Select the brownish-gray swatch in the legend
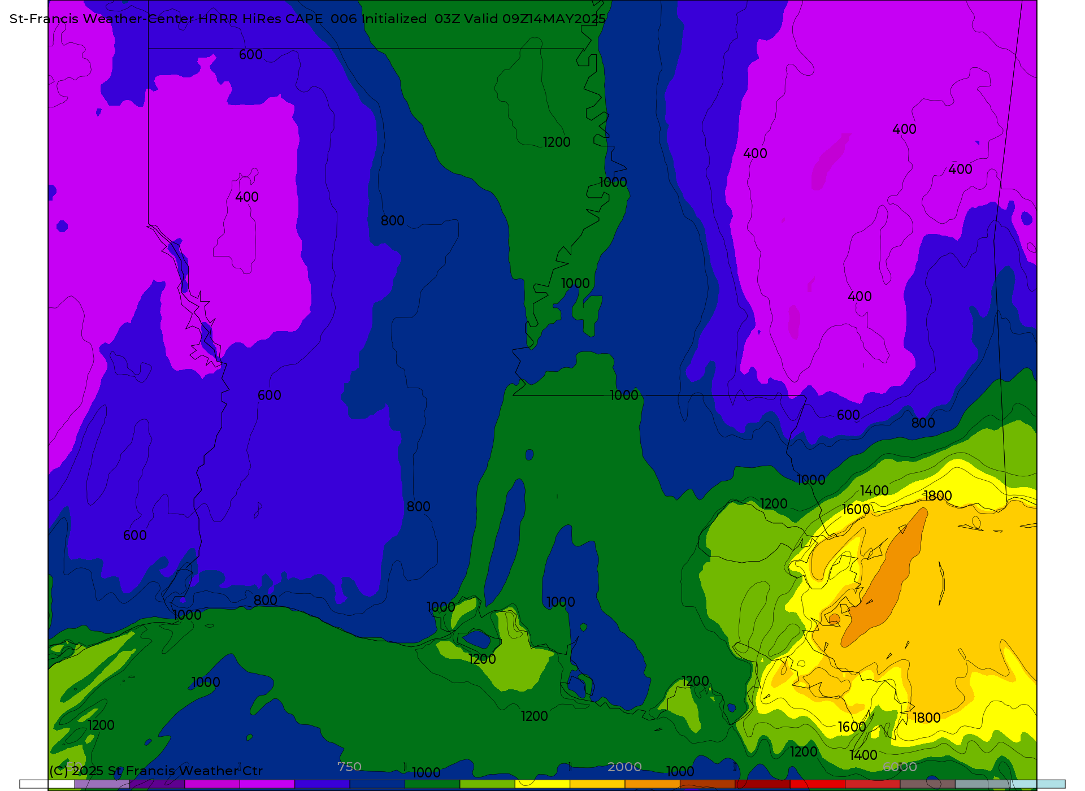The height and width of the screenshot is (791, 1085). point(927,784)
